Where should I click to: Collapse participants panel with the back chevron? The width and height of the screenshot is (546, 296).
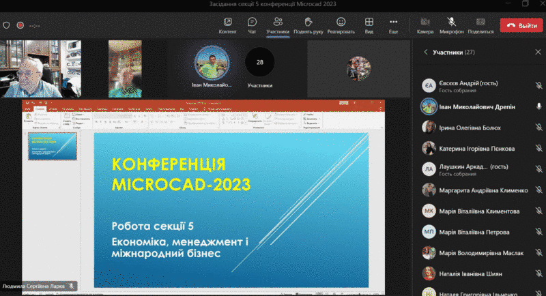click(425, 52)
